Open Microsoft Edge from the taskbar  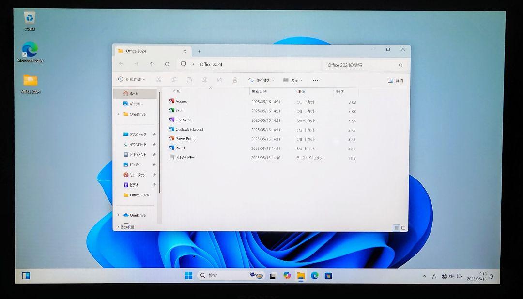click(x=315, y=275)
